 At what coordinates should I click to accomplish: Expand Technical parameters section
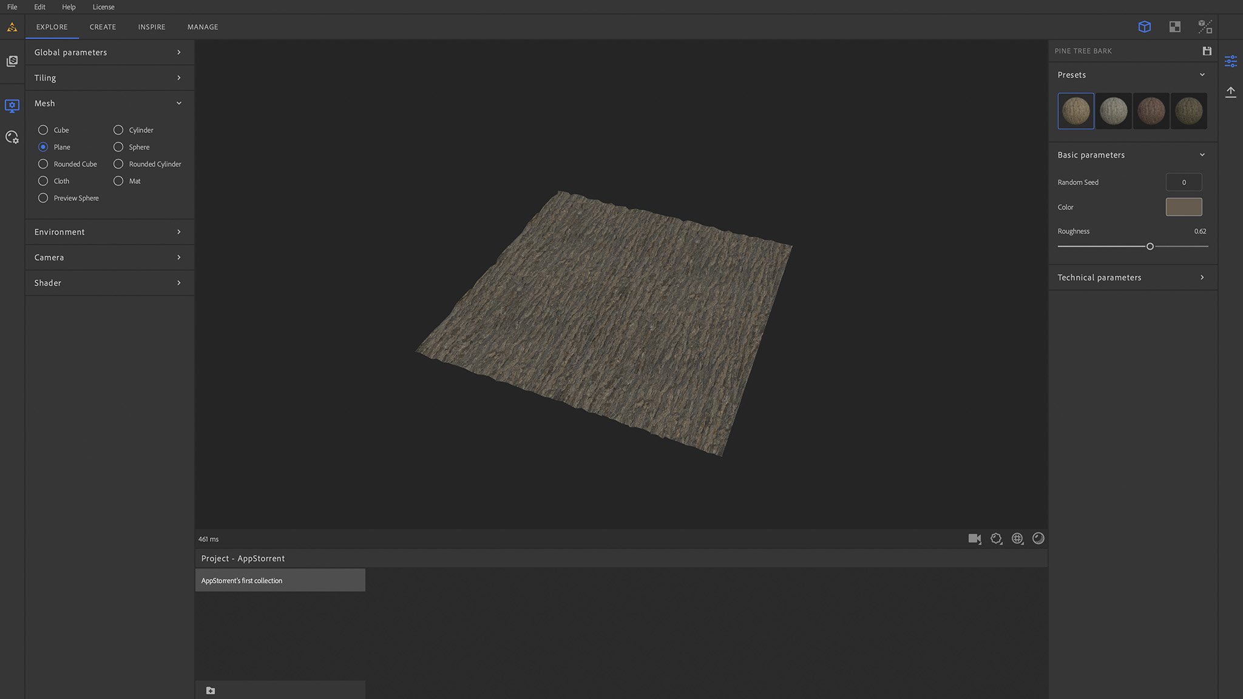tap(1132, 277)
